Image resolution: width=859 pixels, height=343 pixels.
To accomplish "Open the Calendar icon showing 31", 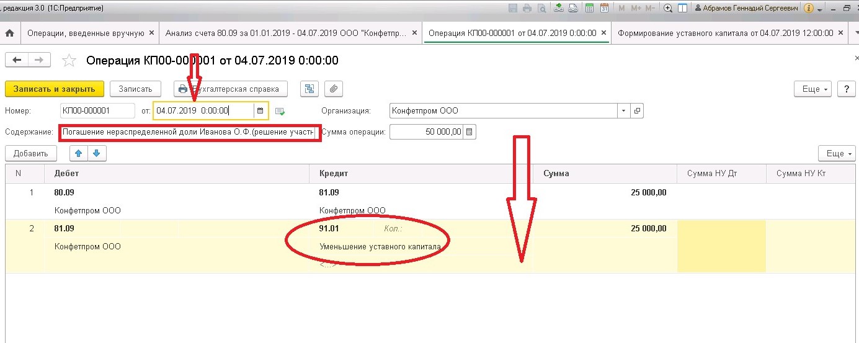I will 603,8.
